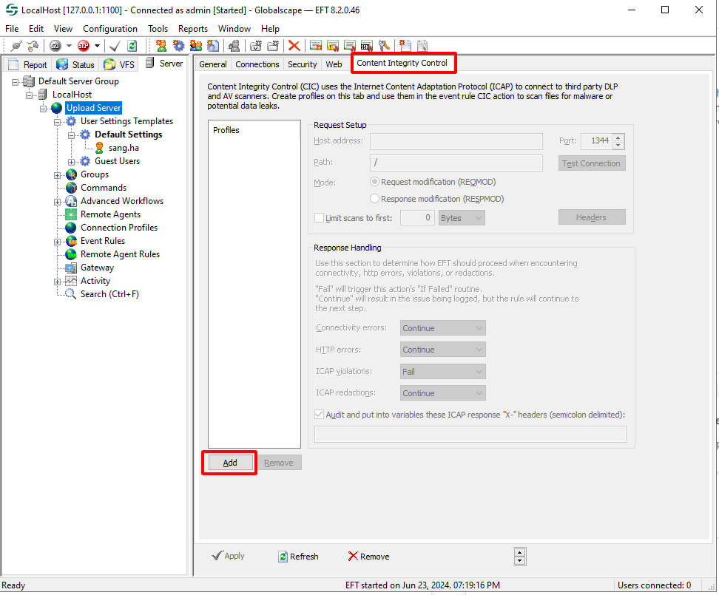The width and height of the screenshot is (719, 595).
Task: Click the checkmark apply icon in the toolbar
Action: [x=115, y=46]
